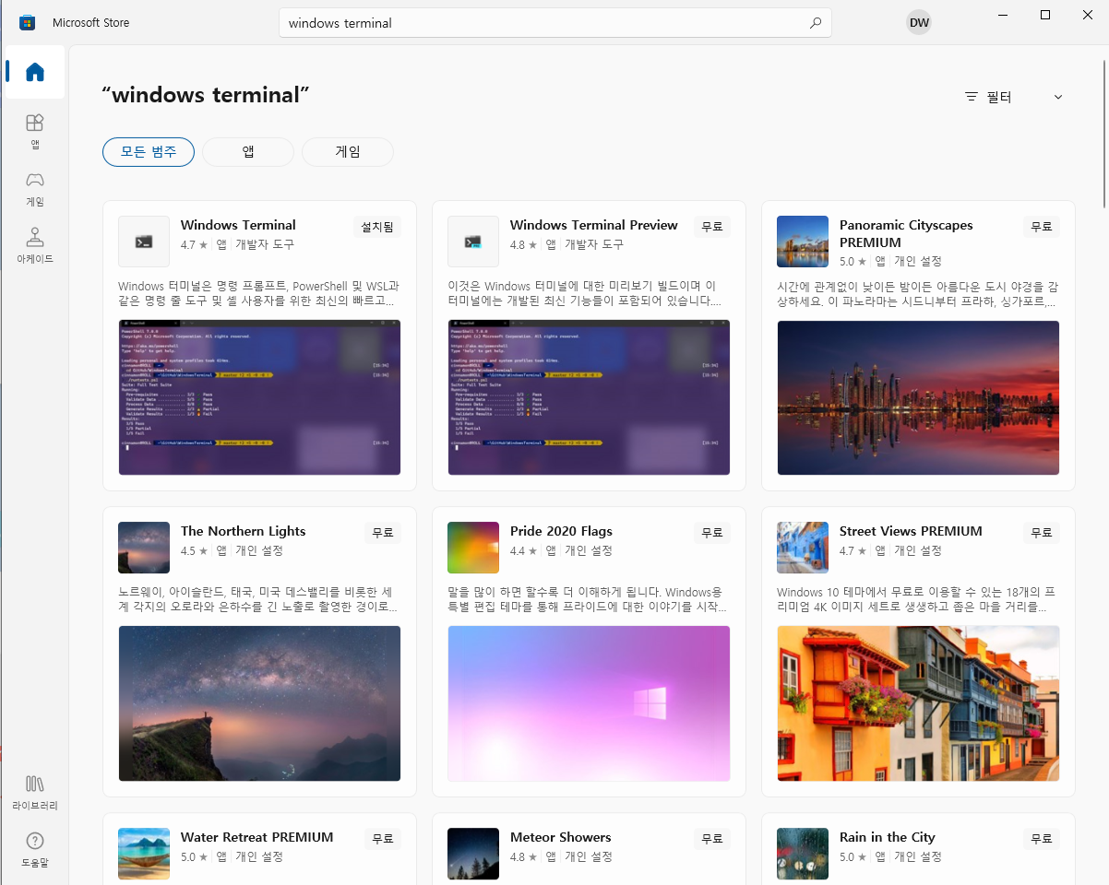Select the 게임 category filter chip

(348, 152)
